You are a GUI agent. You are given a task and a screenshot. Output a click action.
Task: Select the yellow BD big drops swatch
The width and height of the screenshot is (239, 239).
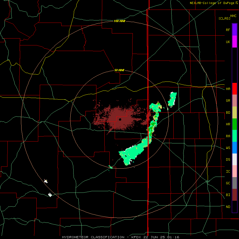234,113
